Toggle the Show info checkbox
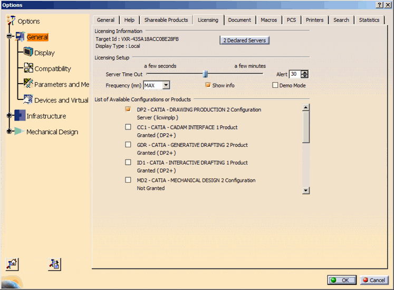The height and width of the screenshot is (290, 394). 208,85
